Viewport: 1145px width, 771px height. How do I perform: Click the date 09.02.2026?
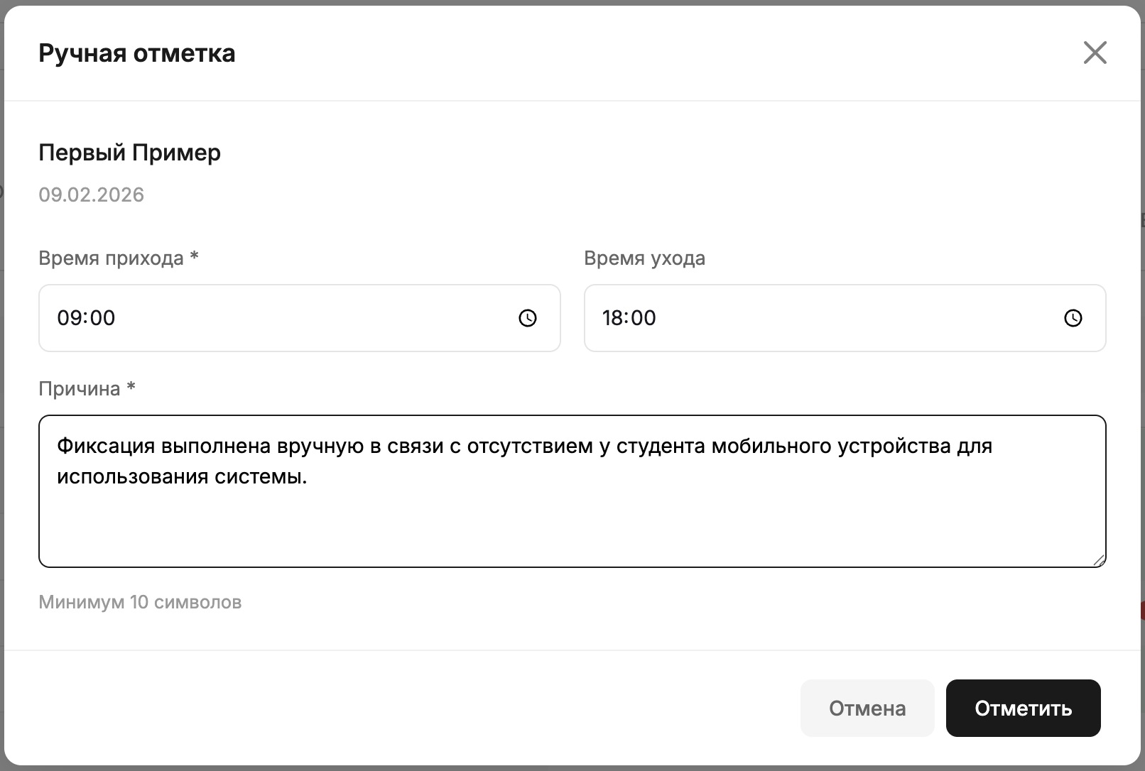pos(91,195)
